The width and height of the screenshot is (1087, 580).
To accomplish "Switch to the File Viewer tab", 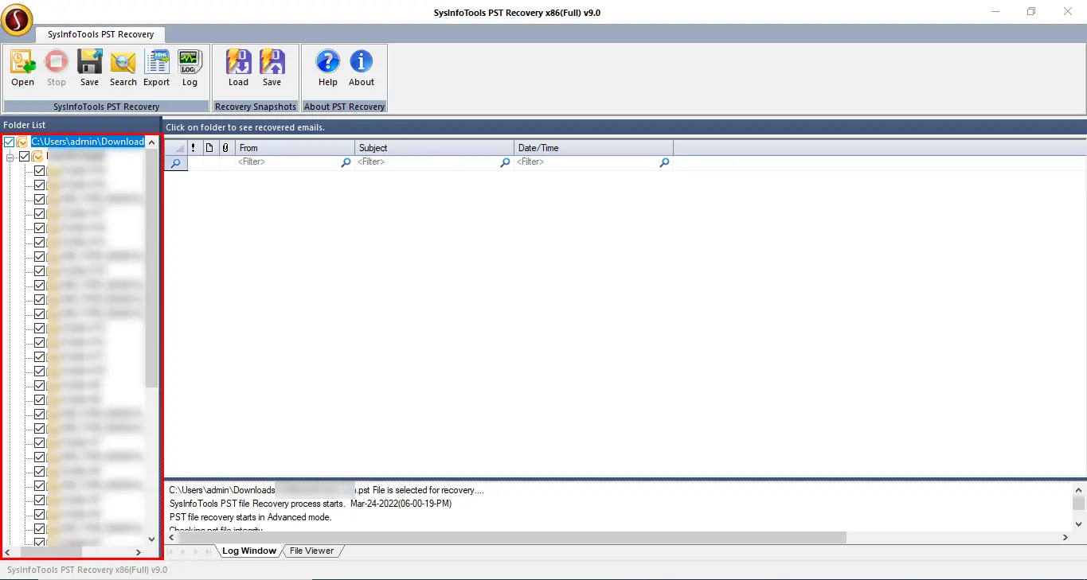I will (311, 551).
